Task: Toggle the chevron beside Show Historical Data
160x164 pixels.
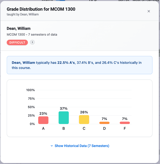Action: coord(52,146)
